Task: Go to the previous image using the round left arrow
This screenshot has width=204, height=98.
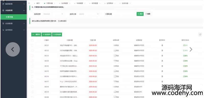Action: (x=13, y=49)
